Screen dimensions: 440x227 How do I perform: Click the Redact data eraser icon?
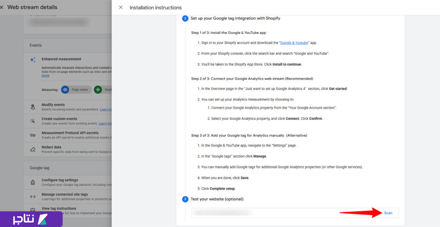pos(33,149)
